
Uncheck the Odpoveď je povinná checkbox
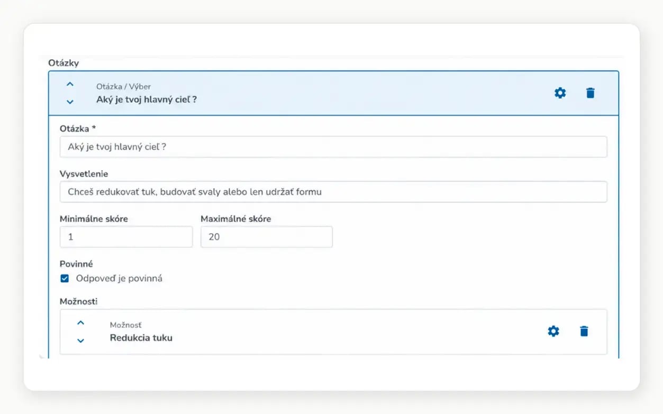point(65,279)
